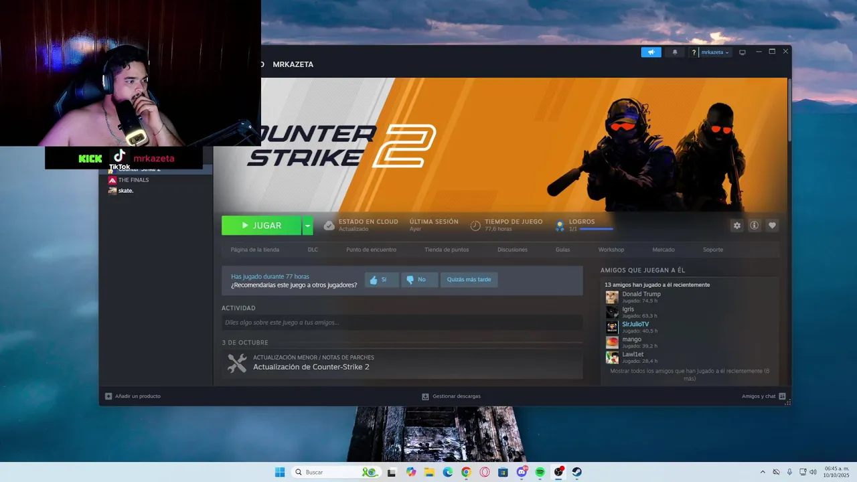857x482 pixels.
Task: Open the mrkazeta account dropdown
Action: point(715,52)
